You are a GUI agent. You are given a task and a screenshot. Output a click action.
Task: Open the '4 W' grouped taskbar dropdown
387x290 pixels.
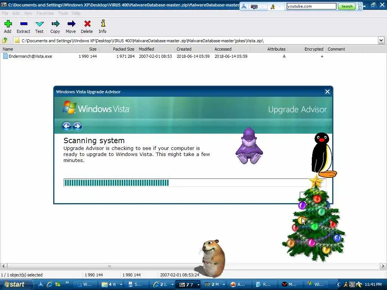coord(121,285)
